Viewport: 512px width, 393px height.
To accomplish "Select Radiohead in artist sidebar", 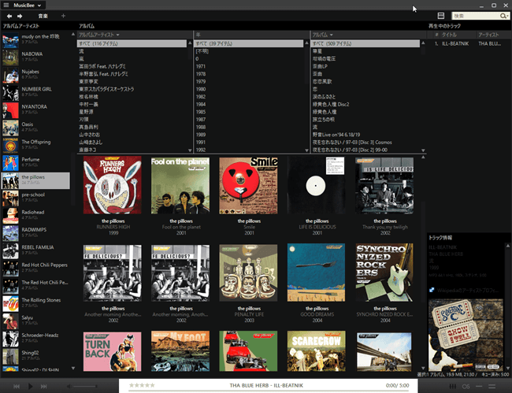I will point(36,215).
